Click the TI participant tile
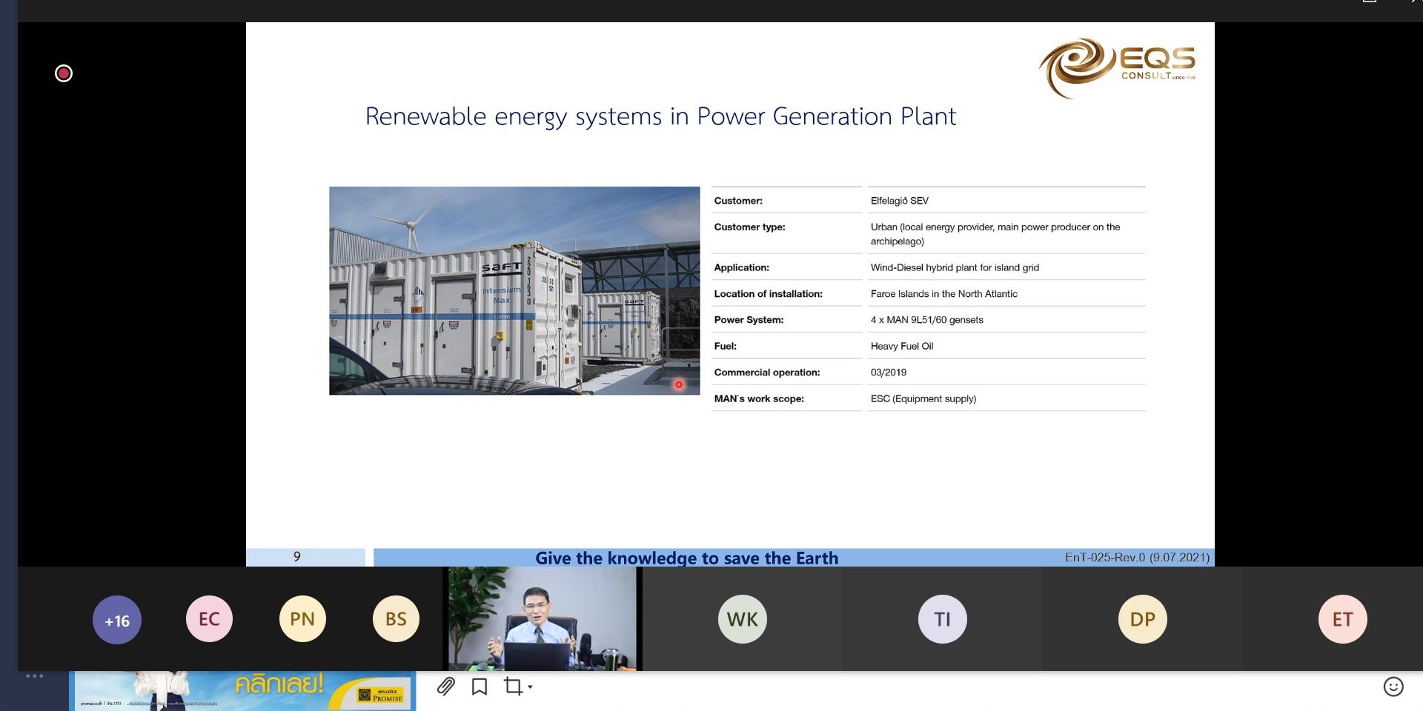 [x=942, y=619]
